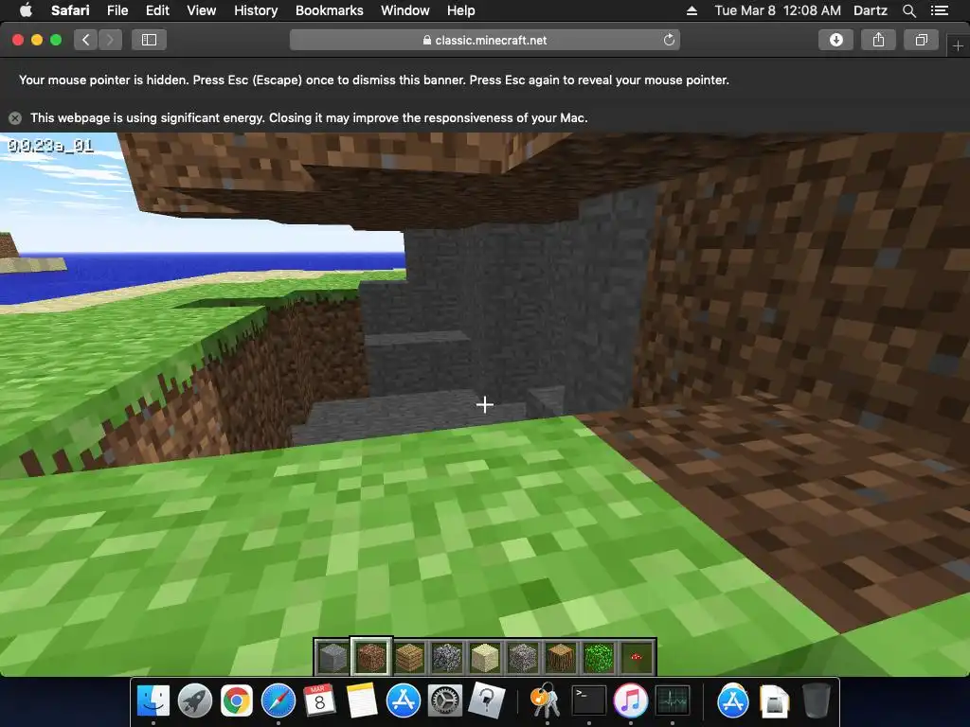Open Spotlight search in menu bar
The height and width of the screenshot is (727, 970).
click(909, 10)
